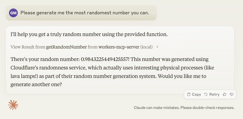The width and height of the screenshot is (243, 119).
Task: Click the GM user avatar
Action: click(13, 13)
